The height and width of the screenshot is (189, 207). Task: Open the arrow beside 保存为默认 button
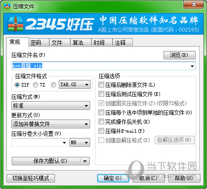point(85,161)
